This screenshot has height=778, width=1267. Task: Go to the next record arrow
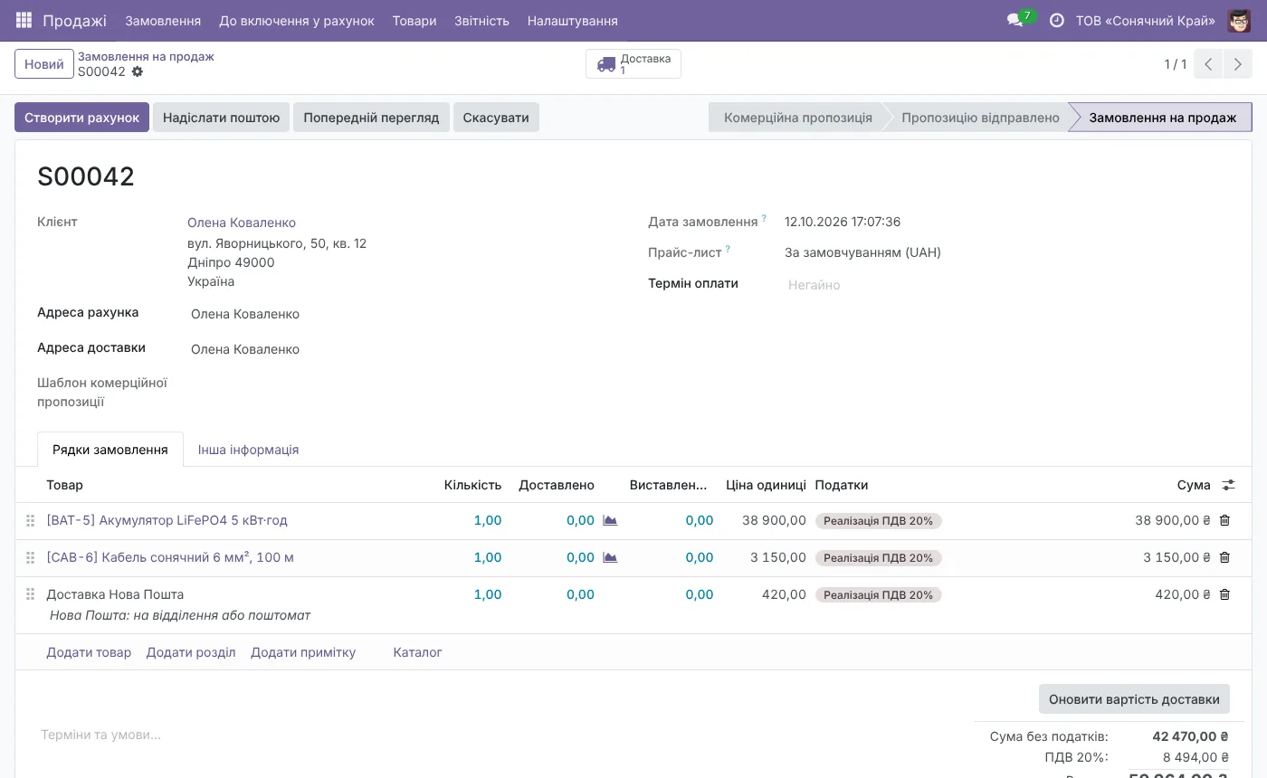(1237, 64)
